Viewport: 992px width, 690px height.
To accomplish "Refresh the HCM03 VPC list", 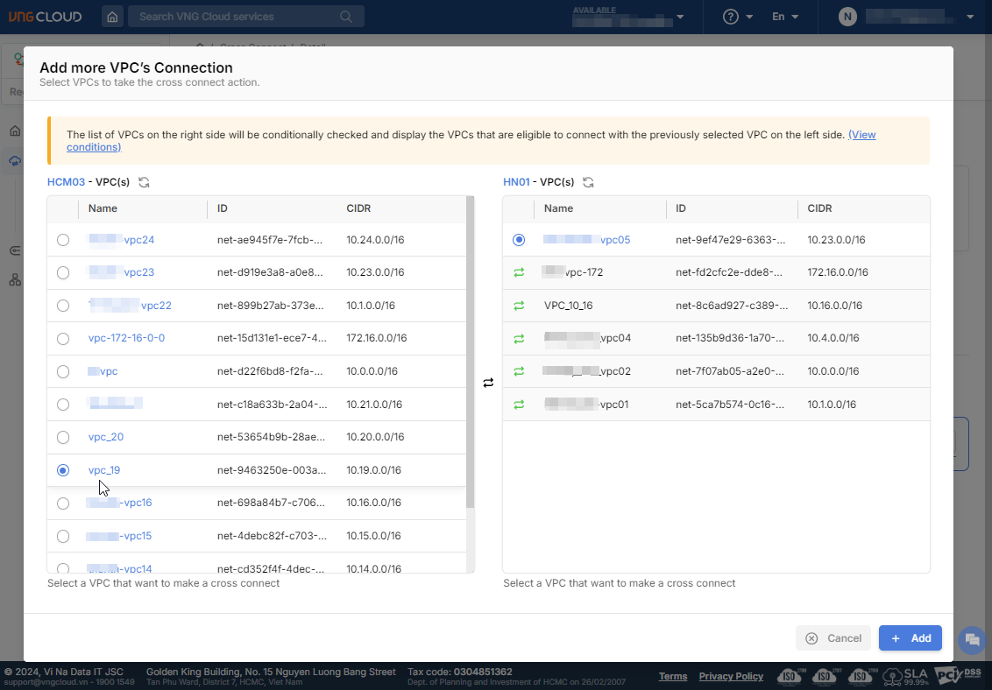I will click(x=144, y=182).
